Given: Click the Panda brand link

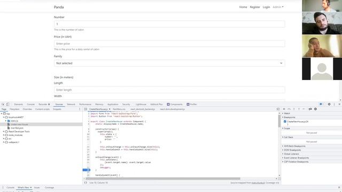Looking at the screenshot, I should coord(59,7).
